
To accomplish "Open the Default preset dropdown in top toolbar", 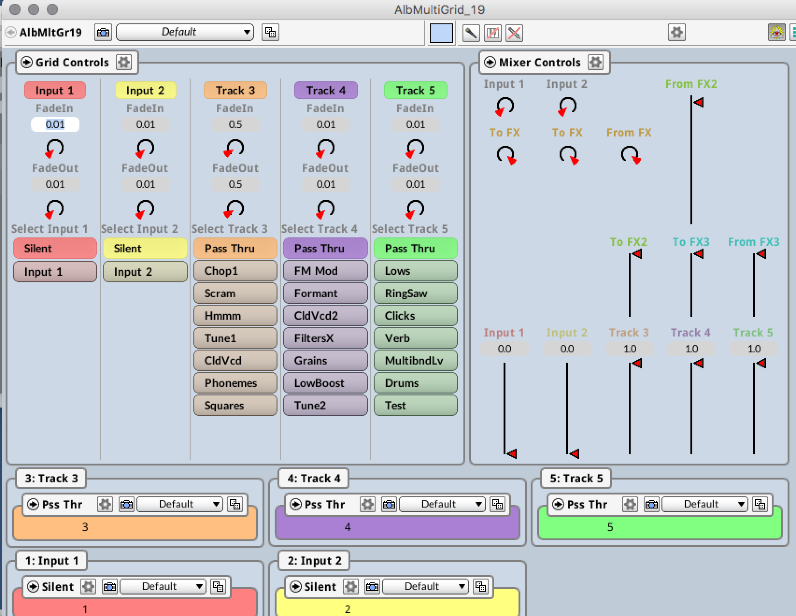I will click(185, 32).
